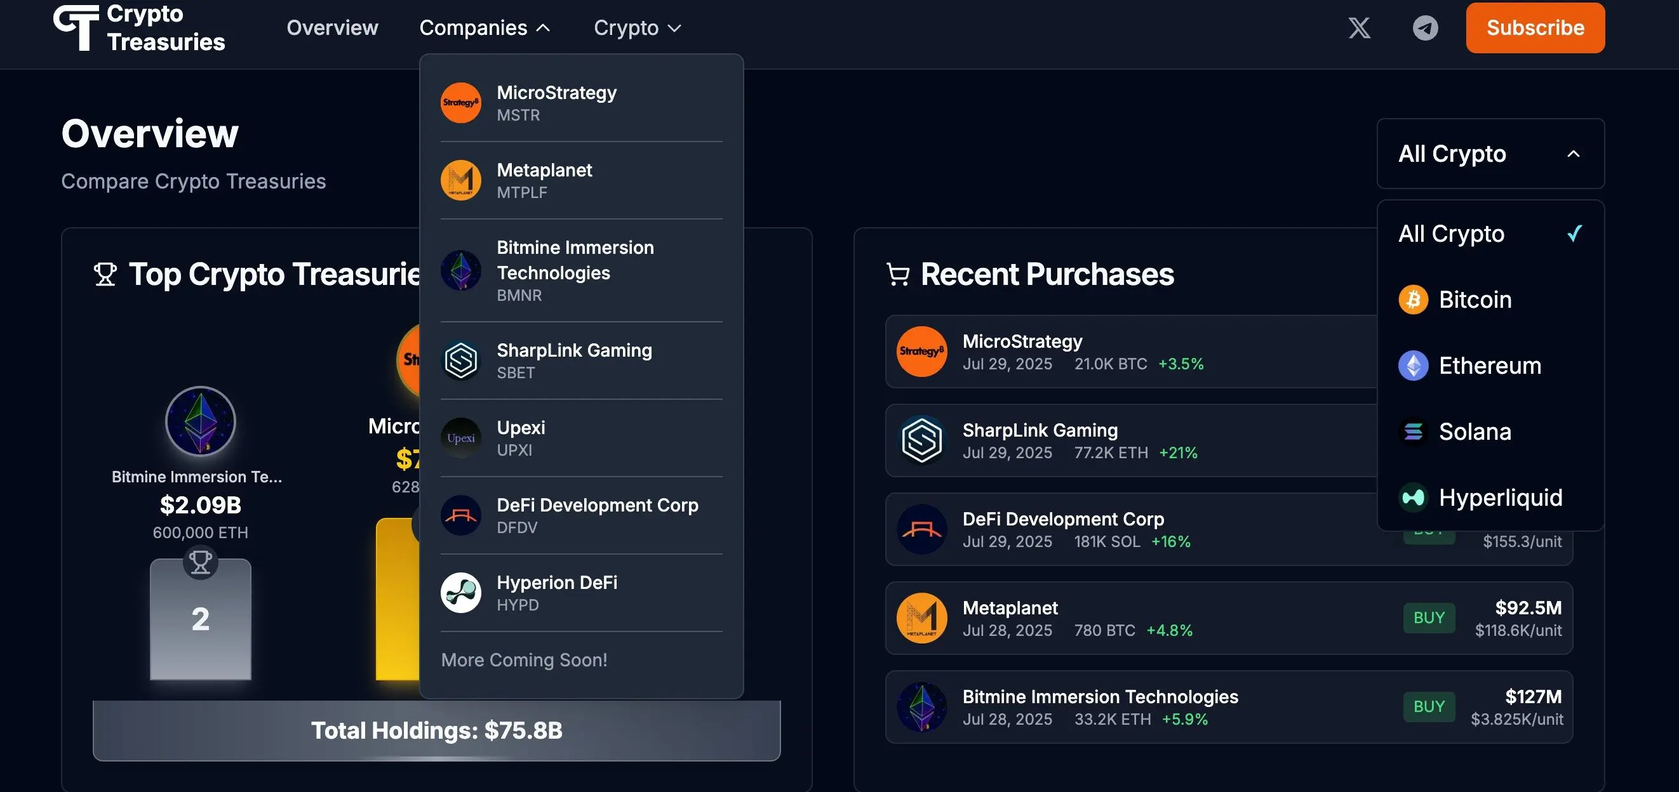Select the checked All Crypto filter option

coord(1490,234)
